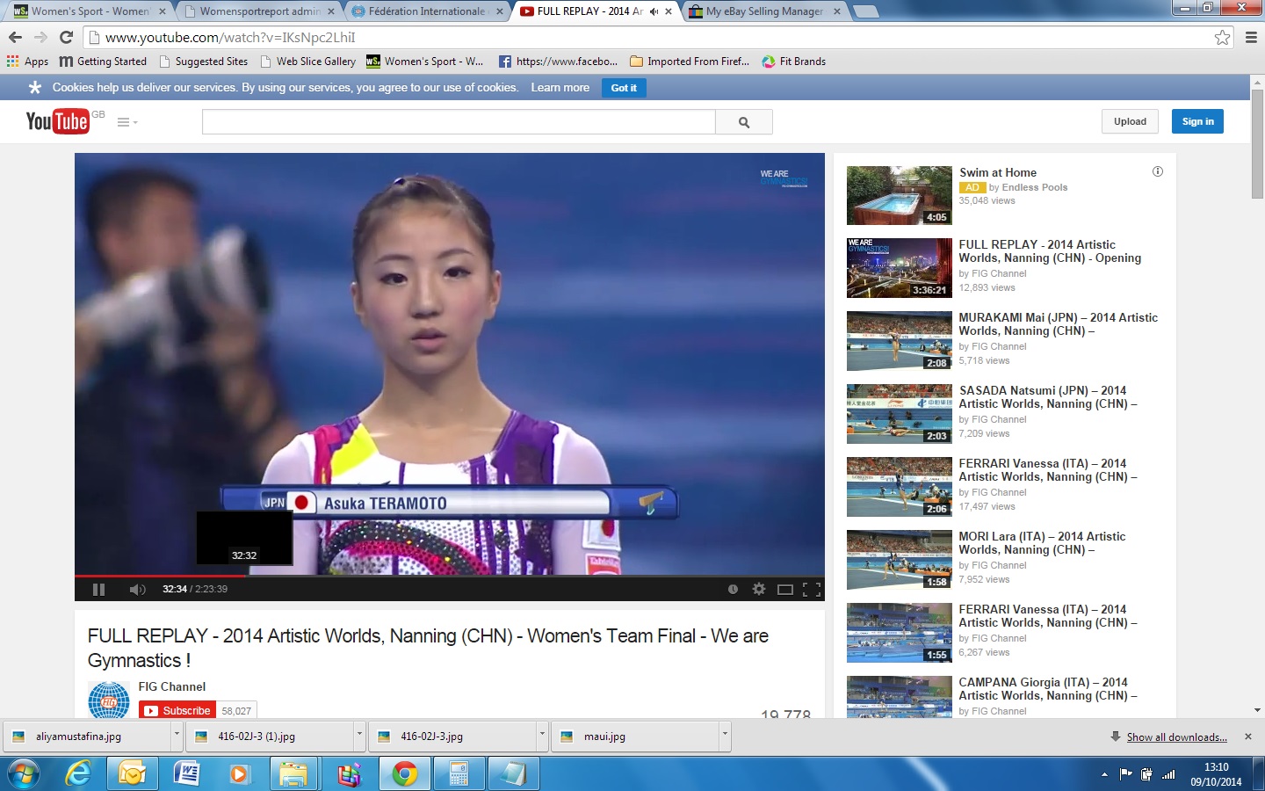Enter fullscreen video mode
Viewport: 1265px width, 791px height.
[x=812, y=590]
